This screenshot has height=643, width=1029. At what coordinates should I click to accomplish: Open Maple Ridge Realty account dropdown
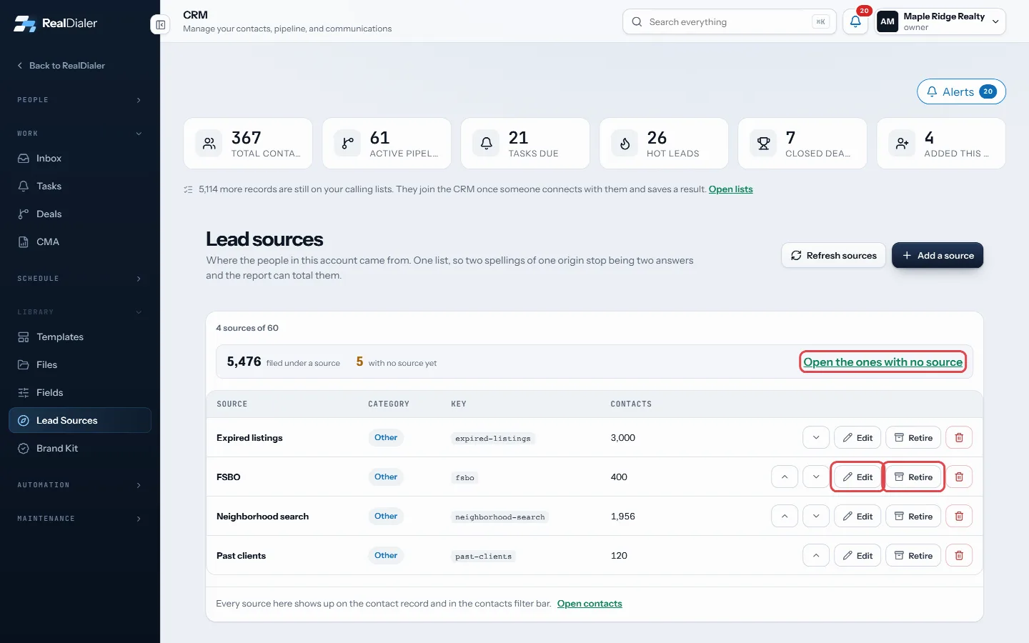click(940, 21)
